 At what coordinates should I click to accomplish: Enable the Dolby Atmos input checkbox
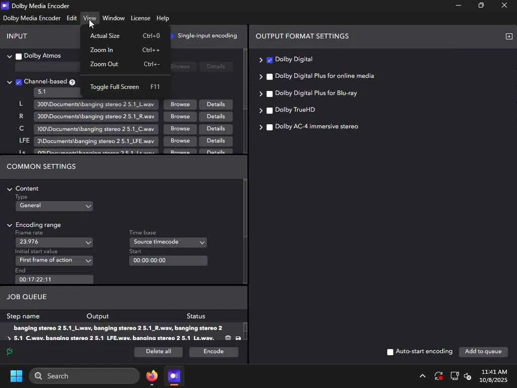click(19, 57)
